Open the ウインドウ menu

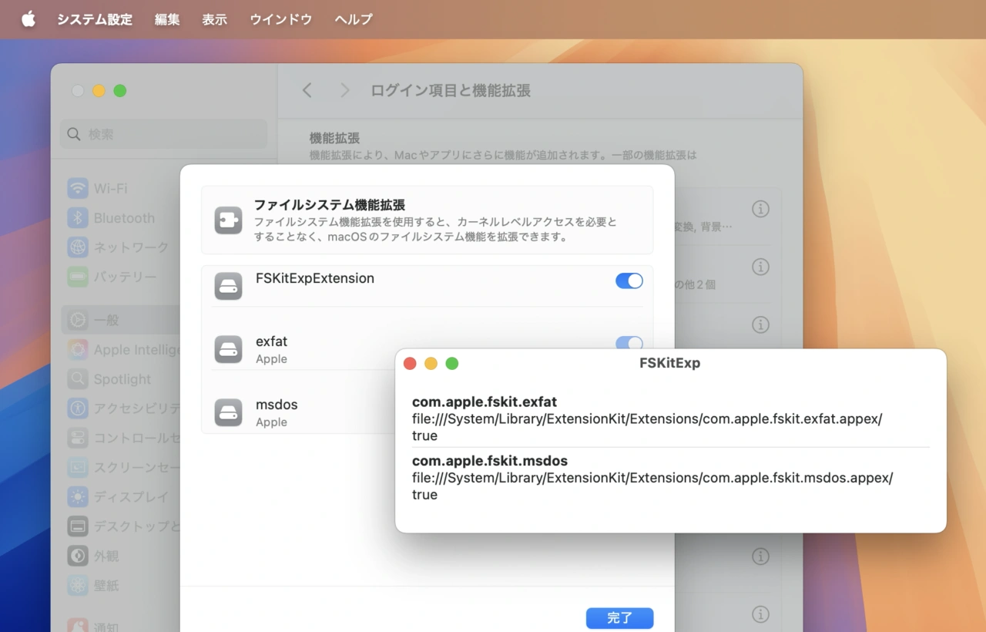(x=280, y=19)
